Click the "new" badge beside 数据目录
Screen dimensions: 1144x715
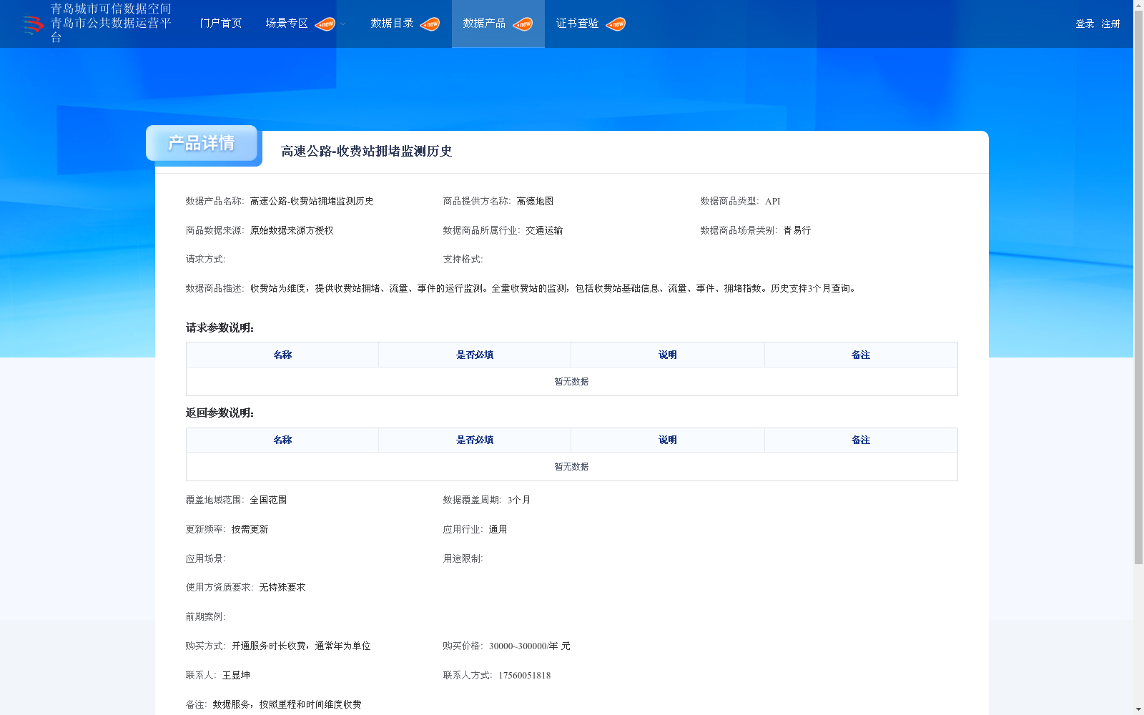coord(430,24)
